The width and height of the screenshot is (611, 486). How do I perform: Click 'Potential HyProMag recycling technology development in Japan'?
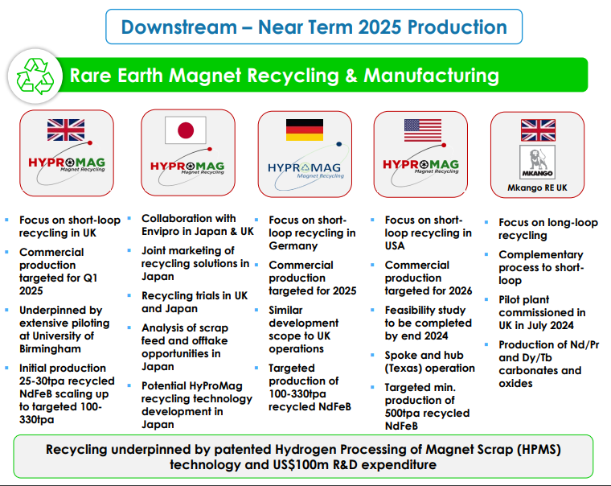[x=197, y=405]
